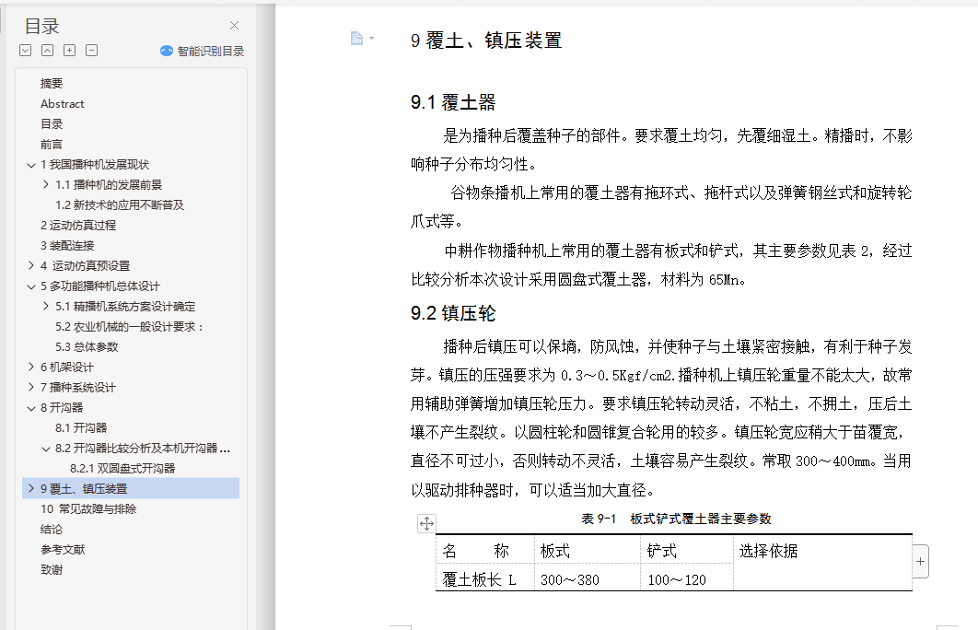Viewport: 978px width, 630px height.
Task: Open 5 多功能播种机总体设计 heading
Action: (x=100, y=286)
